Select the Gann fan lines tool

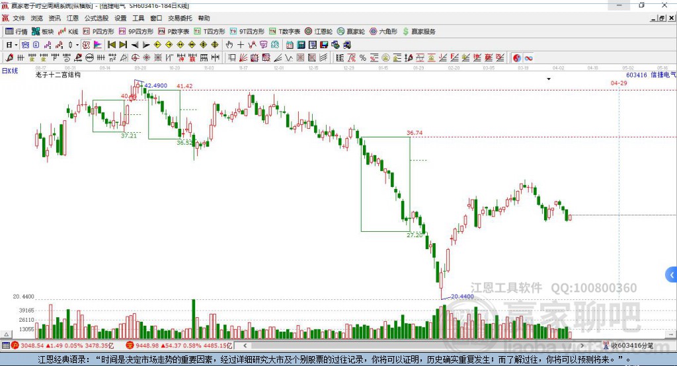click(x=243, y=58)
